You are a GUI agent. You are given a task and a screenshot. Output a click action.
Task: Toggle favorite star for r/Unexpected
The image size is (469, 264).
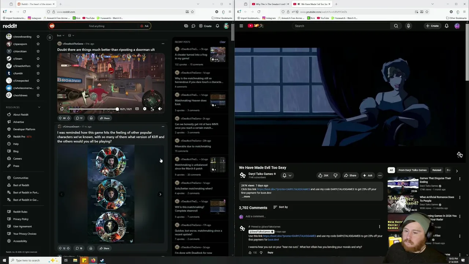pyautogui.click(x=38, y=81)
